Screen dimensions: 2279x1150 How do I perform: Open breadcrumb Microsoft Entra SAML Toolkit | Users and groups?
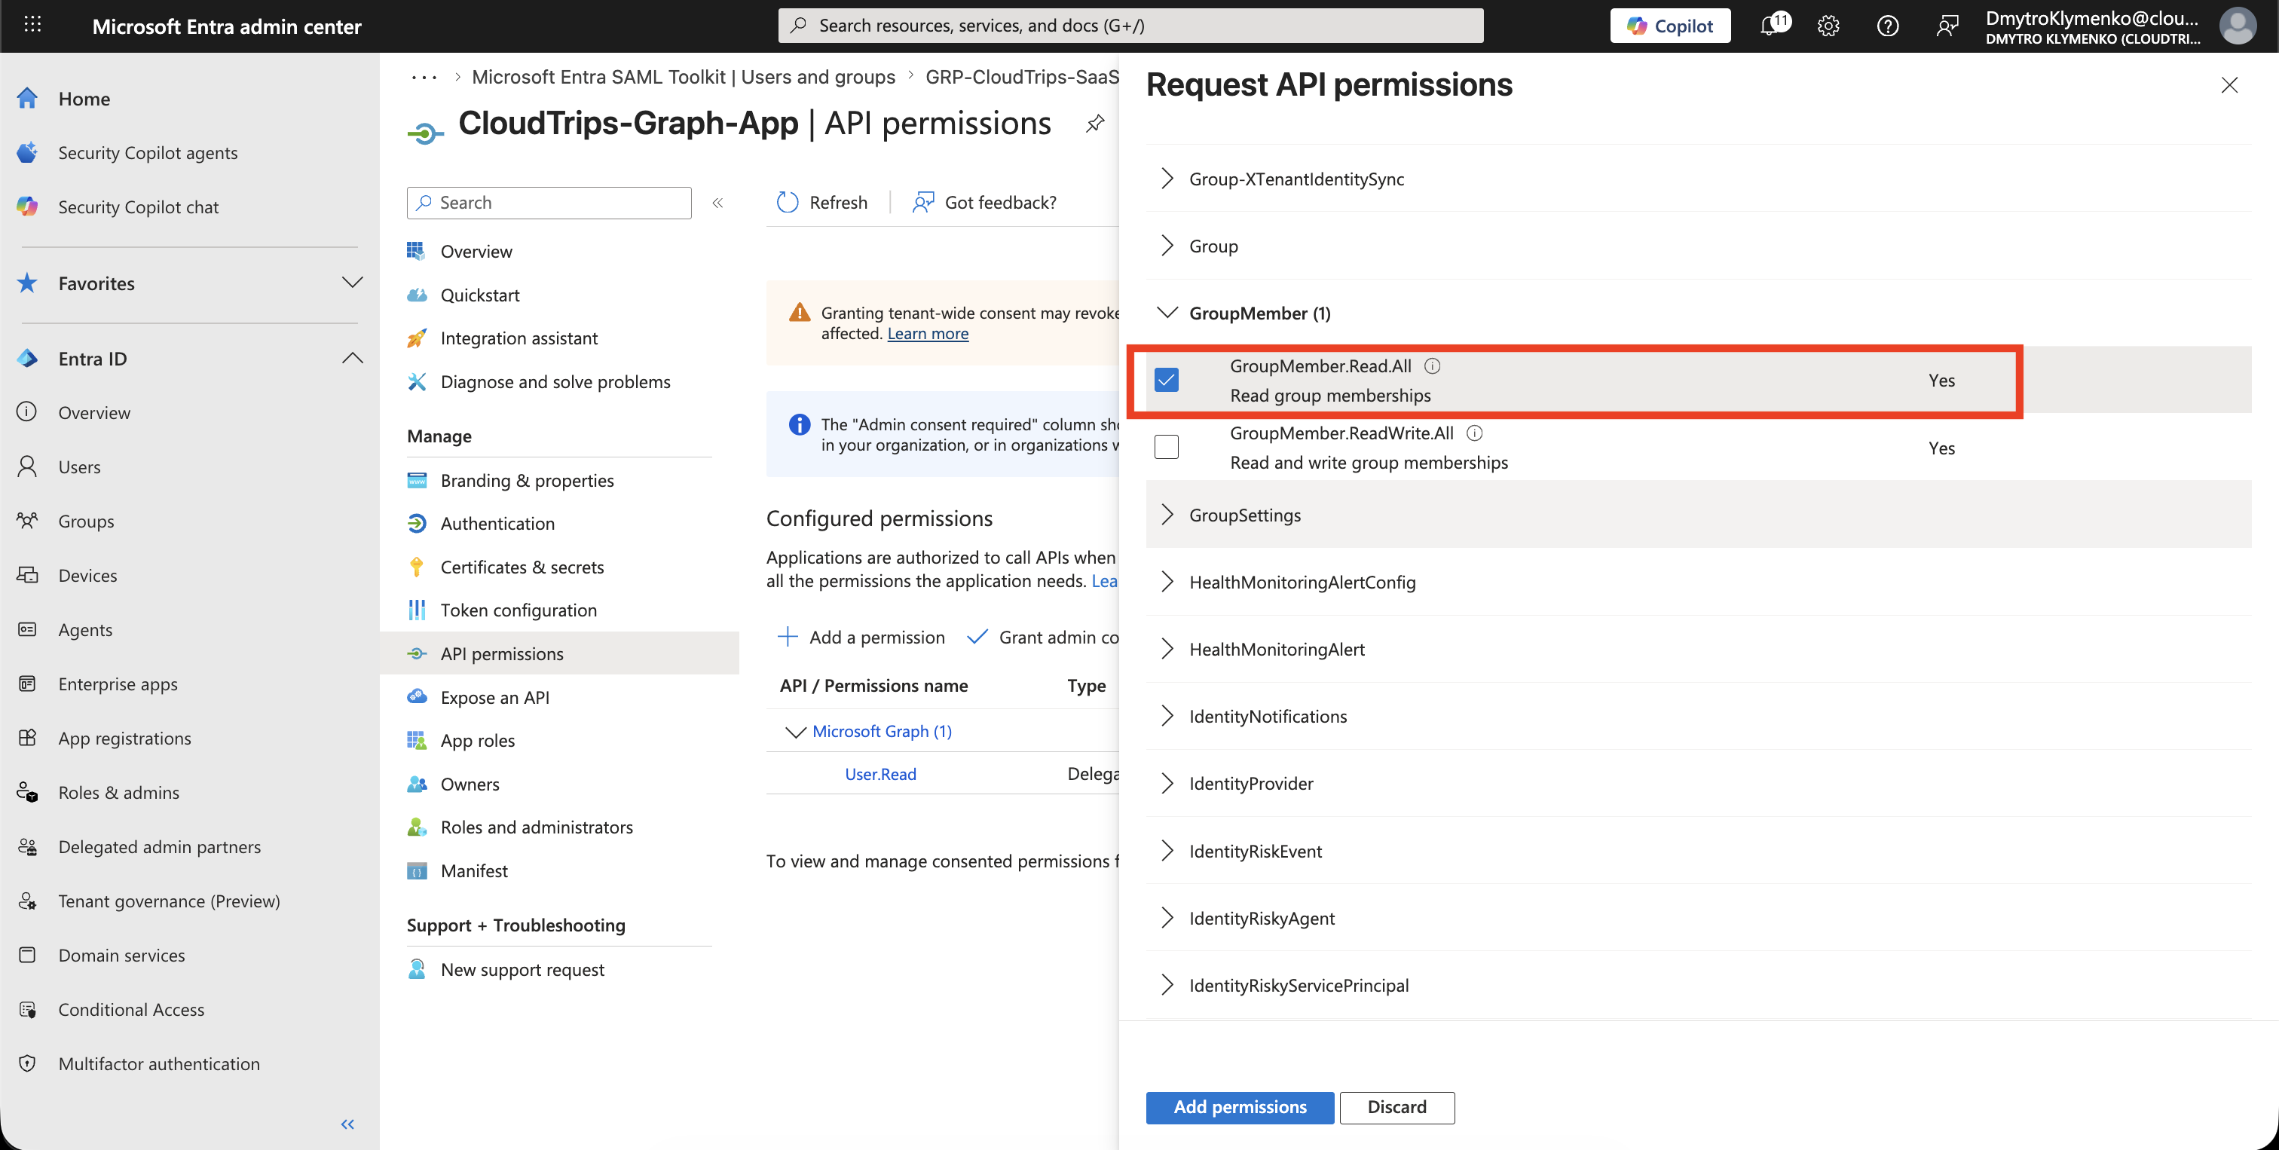pos(683,77)
